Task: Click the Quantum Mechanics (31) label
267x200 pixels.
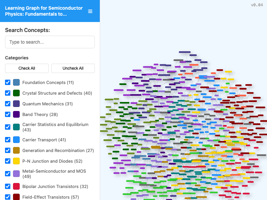Action: (47, 104)
